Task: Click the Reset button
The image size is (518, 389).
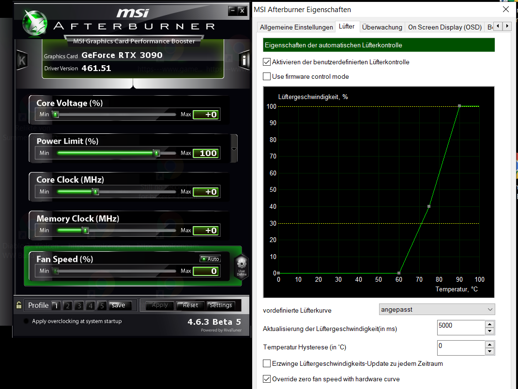Action: click(x=190, y=305)
